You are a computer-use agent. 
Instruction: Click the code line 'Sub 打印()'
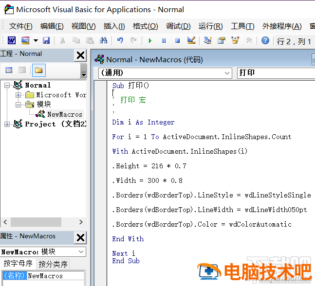point(130,86)
